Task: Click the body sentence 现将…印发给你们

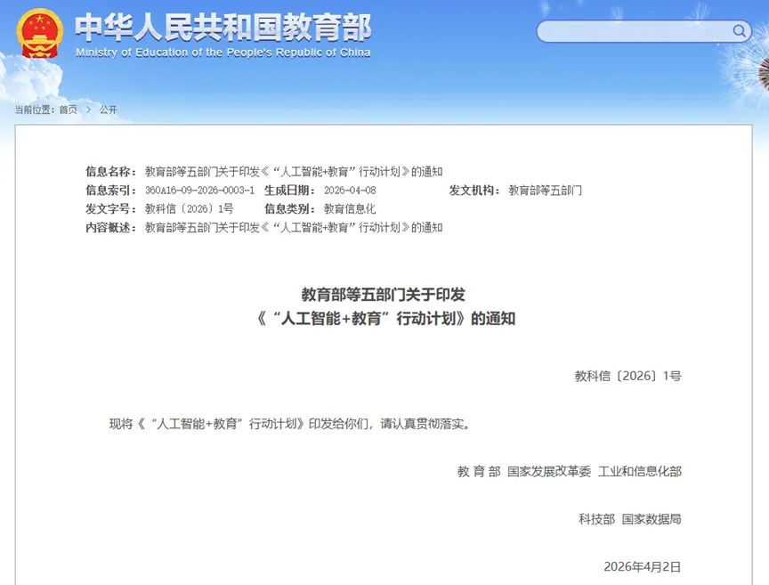Action: (x=289, y=424)
